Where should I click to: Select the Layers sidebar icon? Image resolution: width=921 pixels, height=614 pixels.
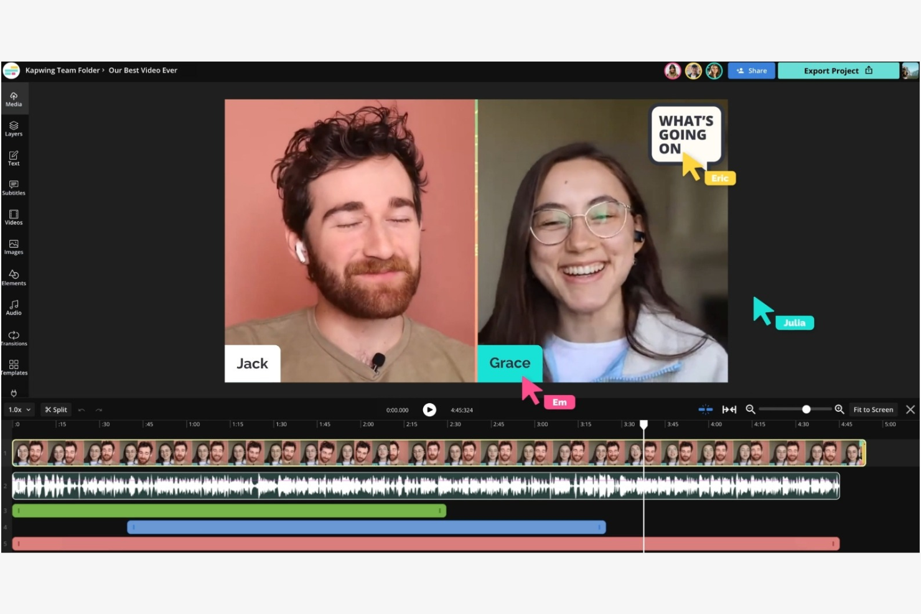[13, 129]
